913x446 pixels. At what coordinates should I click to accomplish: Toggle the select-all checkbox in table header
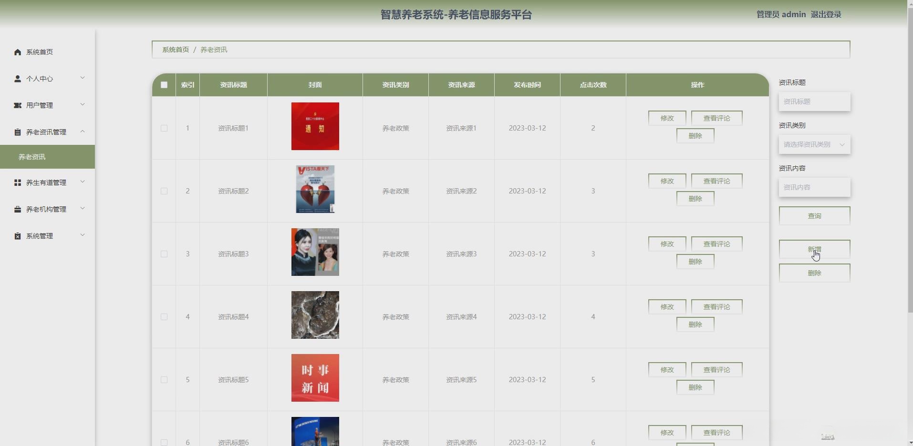(164, 85)
